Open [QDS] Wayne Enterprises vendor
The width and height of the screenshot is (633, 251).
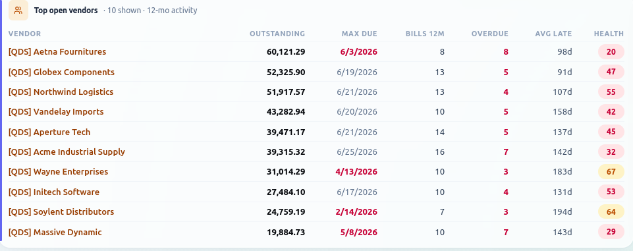click(x=58, y=172)
